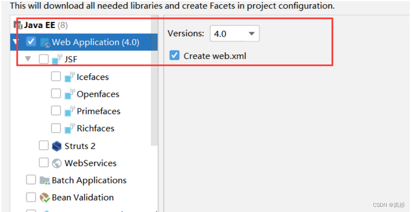
Task: Click the Icefaces library icon
Action: coord(70,77)
